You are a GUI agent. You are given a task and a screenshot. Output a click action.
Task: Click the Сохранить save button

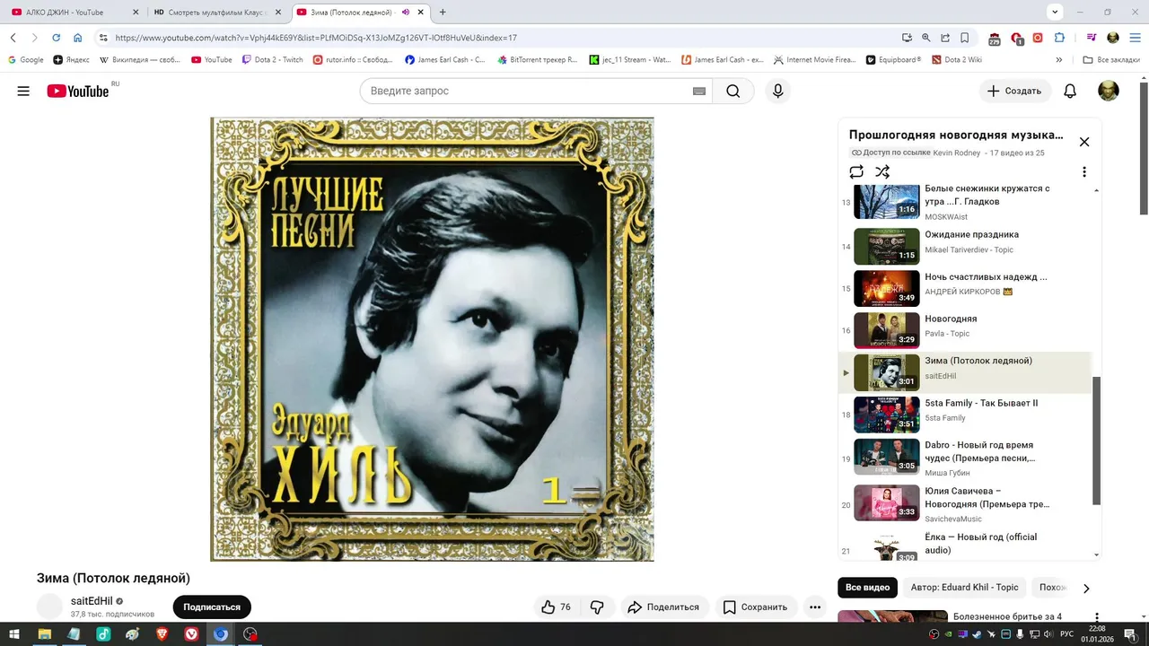coord(755,607)
